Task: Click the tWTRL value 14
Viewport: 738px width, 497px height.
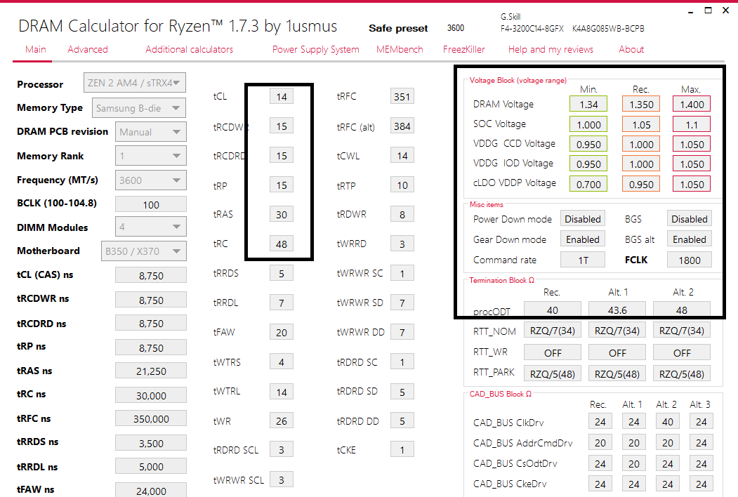Action: pos(282,392)
